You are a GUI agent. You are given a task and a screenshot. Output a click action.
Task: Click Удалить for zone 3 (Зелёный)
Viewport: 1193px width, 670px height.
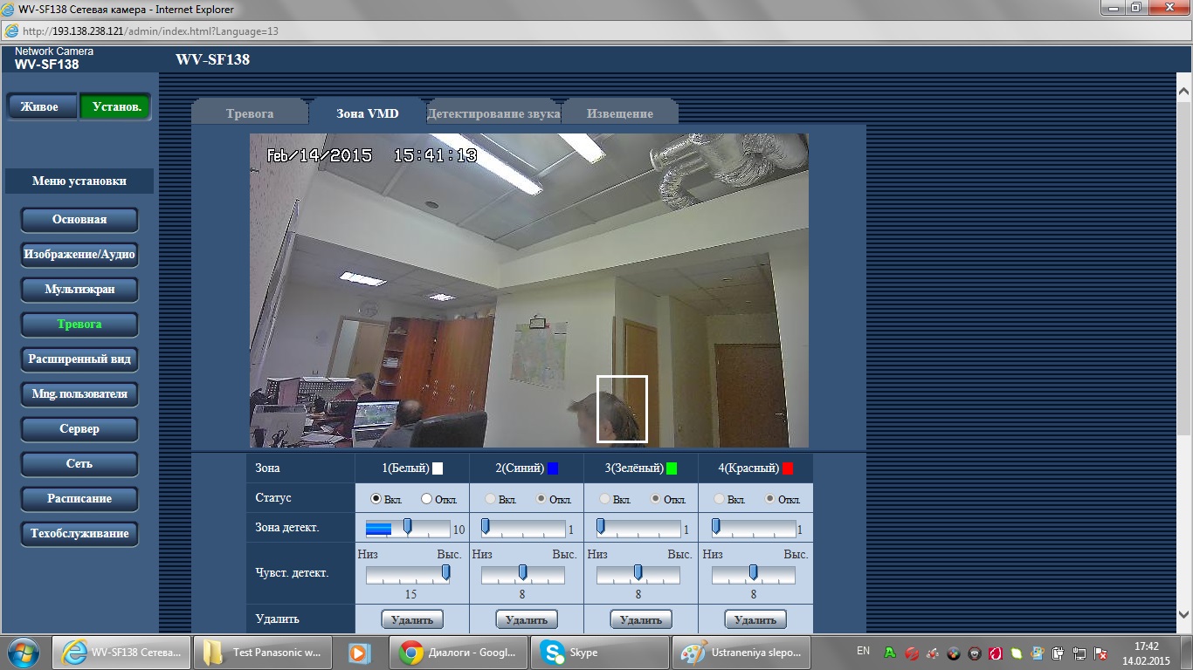coord(641,619)
